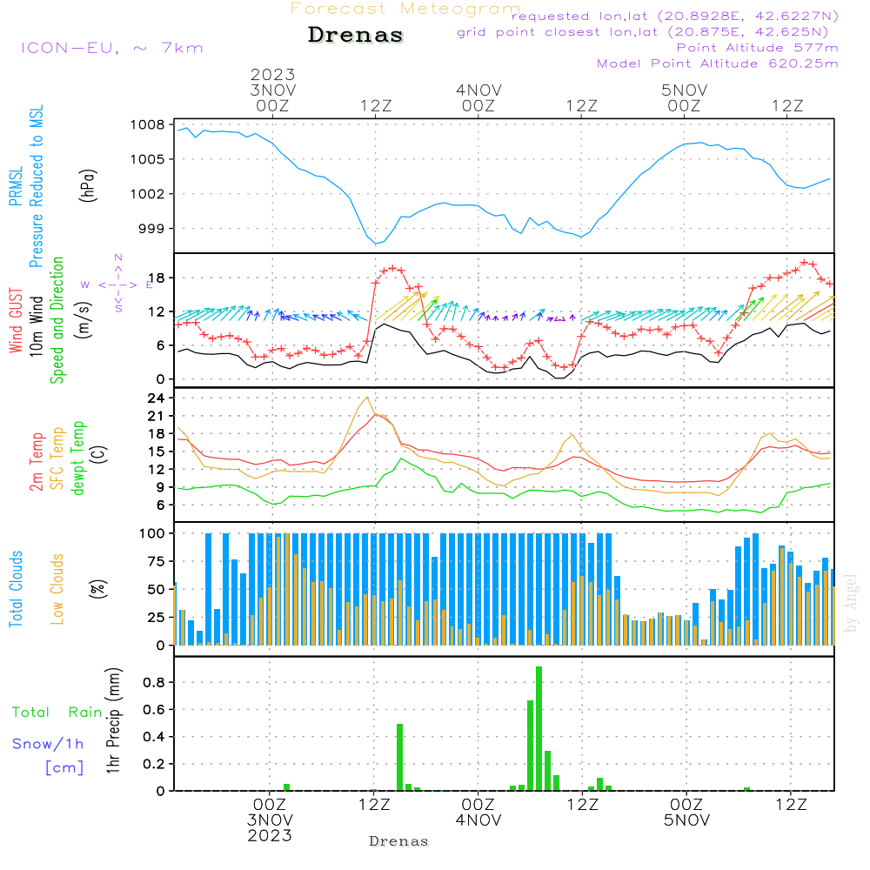The height and width of the screenshot is (870, 870).
Task: Click the bottom axis 00Z 3NOV 2023 label
Action: (x=270, y=820)
